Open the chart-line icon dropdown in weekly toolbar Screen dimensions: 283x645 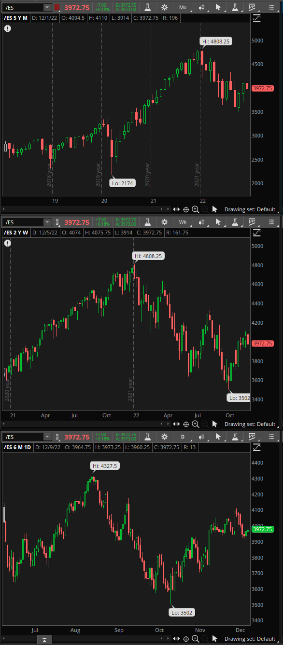coord(253,222)
